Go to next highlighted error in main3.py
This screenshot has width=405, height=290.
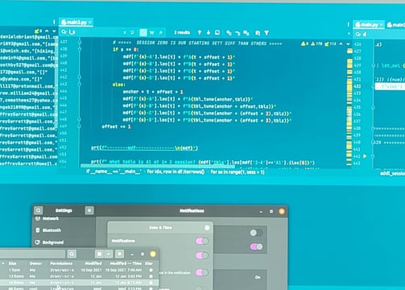[348, 43]
